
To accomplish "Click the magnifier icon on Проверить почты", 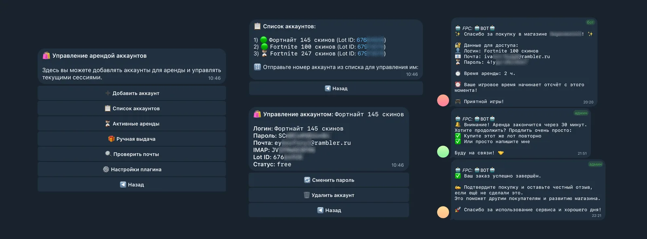I will pyautogui.click(x=108, y=154).
